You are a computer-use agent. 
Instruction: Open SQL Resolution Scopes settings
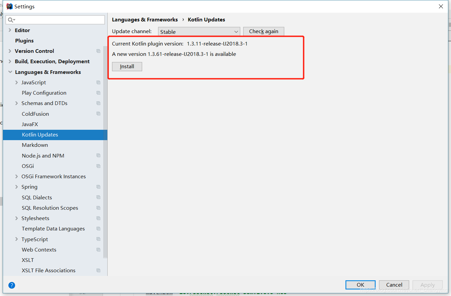(x=50, y=208)
